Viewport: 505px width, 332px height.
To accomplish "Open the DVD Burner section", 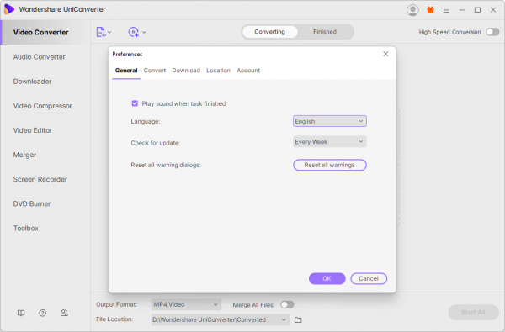I will [45, 203].
